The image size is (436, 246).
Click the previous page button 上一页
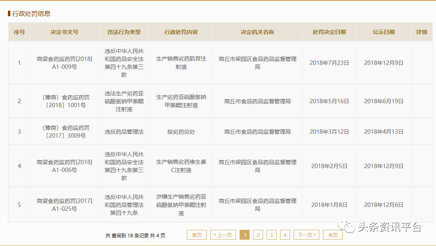point(223,235)
